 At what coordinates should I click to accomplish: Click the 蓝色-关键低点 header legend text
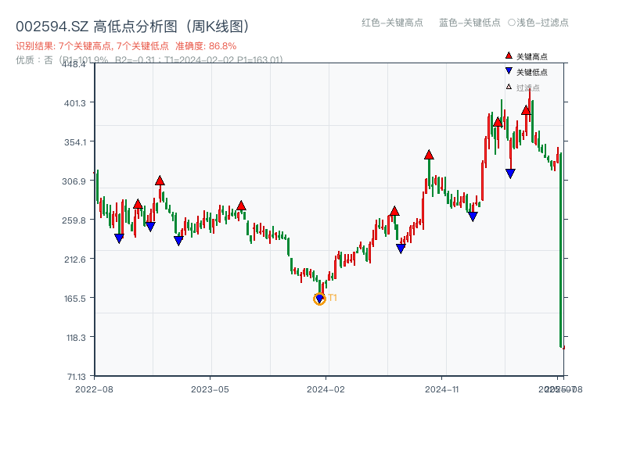click(469, 23)
